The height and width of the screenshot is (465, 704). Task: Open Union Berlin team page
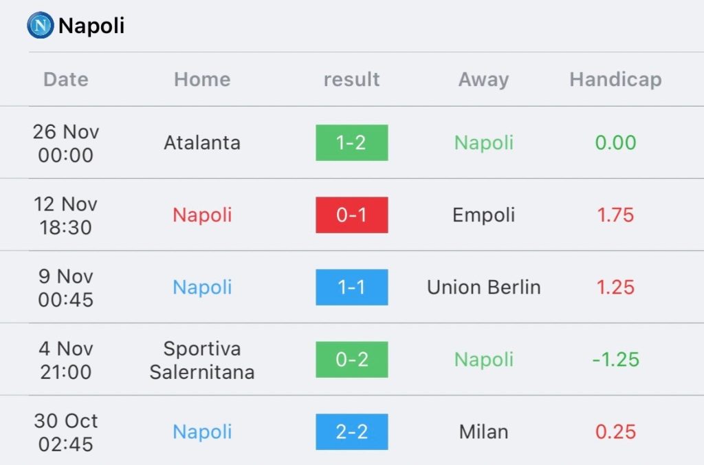483,287
